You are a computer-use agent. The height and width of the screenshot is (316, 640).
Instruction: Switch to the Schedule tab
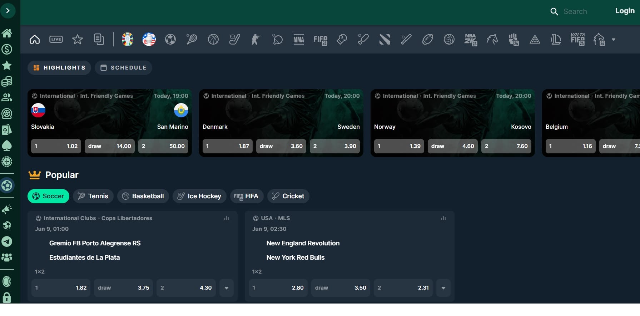[123, 68]
